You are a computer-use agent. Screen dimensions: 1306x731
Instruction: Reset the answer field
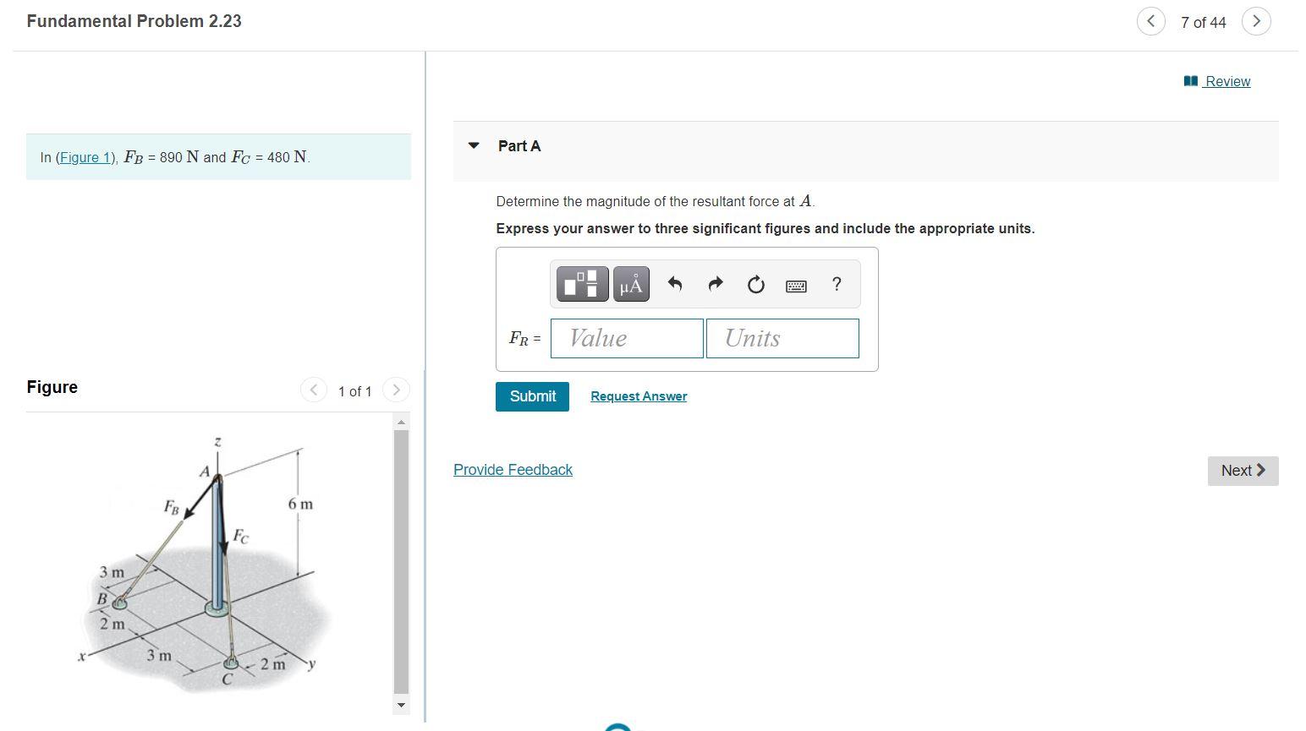756,285
